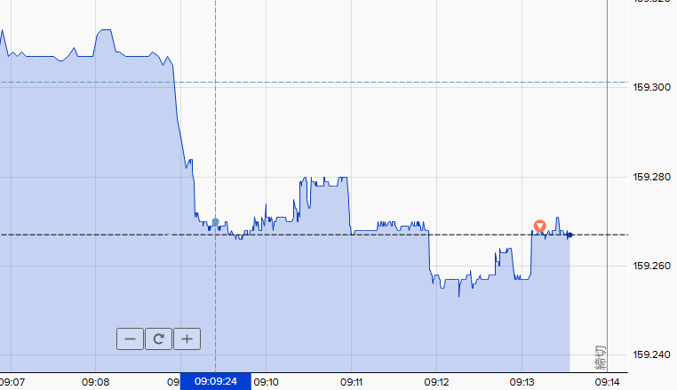Select the highlighted 09:09:24 time label

pyautogui.click(x=215, y=381)
